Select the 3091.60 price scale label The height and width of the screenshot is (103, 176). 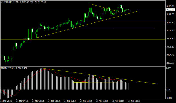pos(170,47)
